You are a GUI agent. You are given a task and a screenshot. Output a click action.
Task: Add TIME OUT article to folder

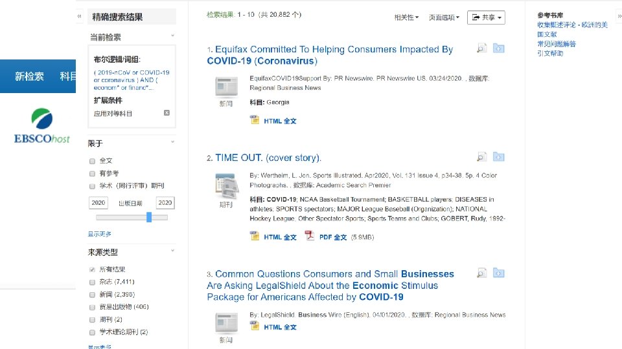[x=499, y=156]
